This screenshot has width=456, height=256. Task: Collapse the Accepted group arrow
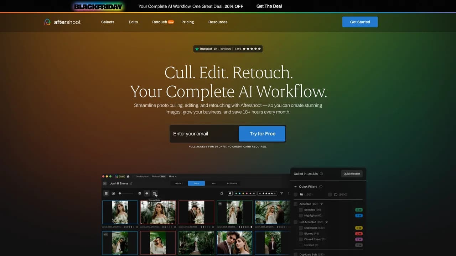click(x=322, y=204)
